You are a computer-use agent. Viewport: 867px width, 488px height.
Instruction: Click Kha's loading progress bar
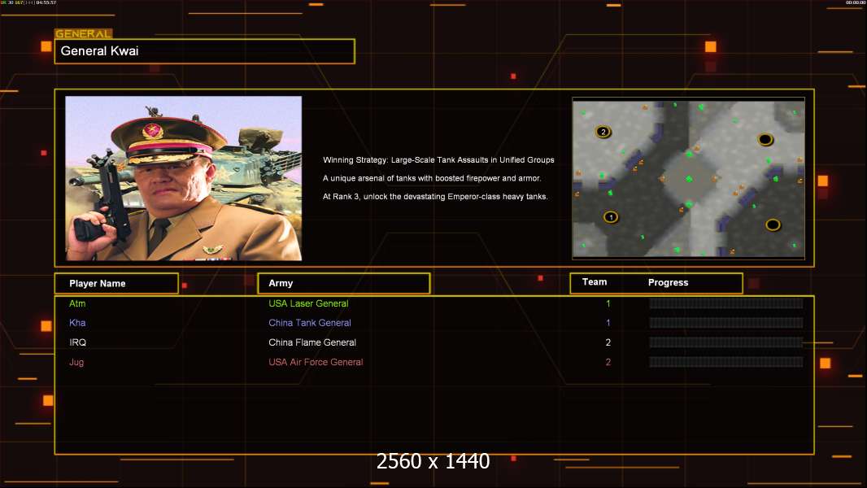coord(726,323)
